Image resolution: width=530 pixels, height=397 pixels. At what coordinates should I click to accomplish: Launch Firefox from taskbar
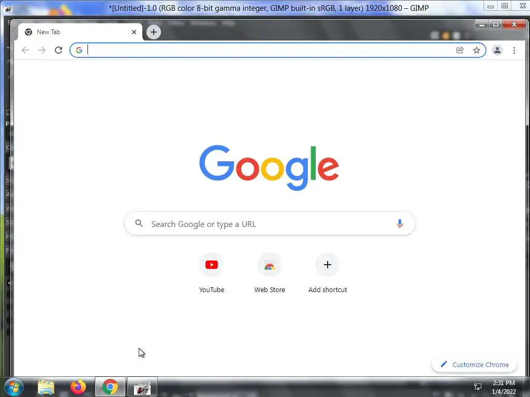(78, 387)
